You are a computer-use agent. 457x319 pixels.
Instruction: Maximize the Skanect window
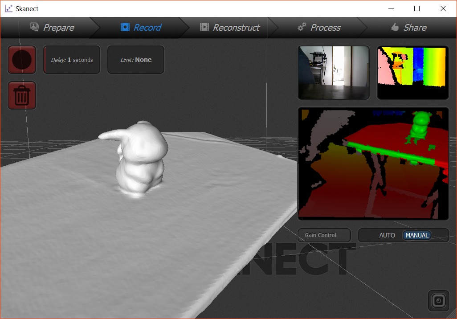(417, 8)
